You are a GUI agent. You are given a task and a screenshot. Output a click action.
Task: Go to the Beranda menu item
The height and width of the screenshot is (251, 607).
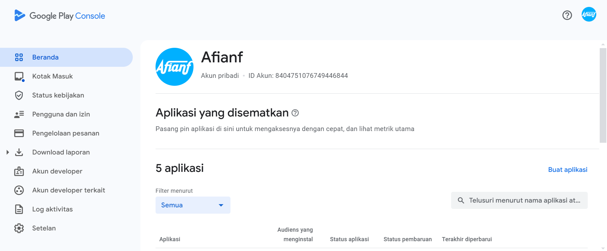(x=45, y=57)
